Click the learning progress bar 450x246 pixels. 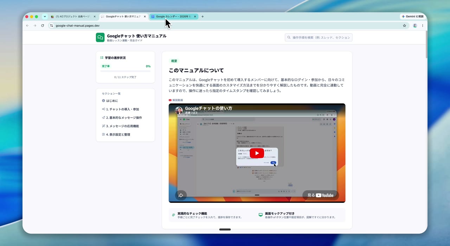coord(126,71)
